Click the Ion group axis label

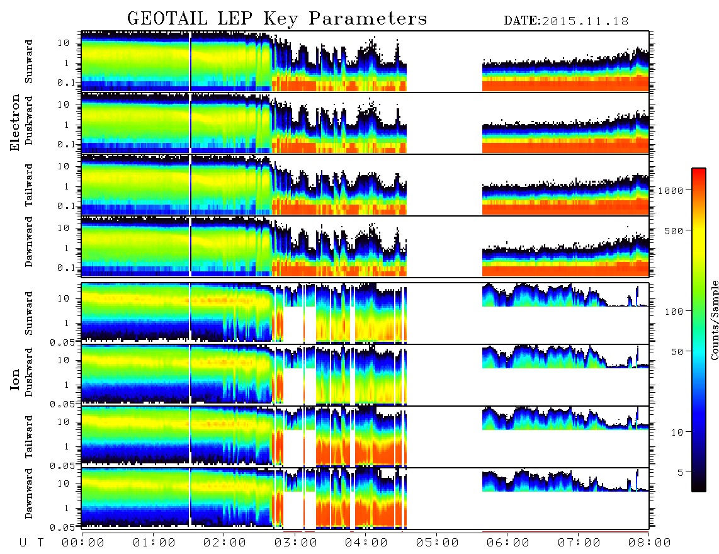tap(14, 379)
